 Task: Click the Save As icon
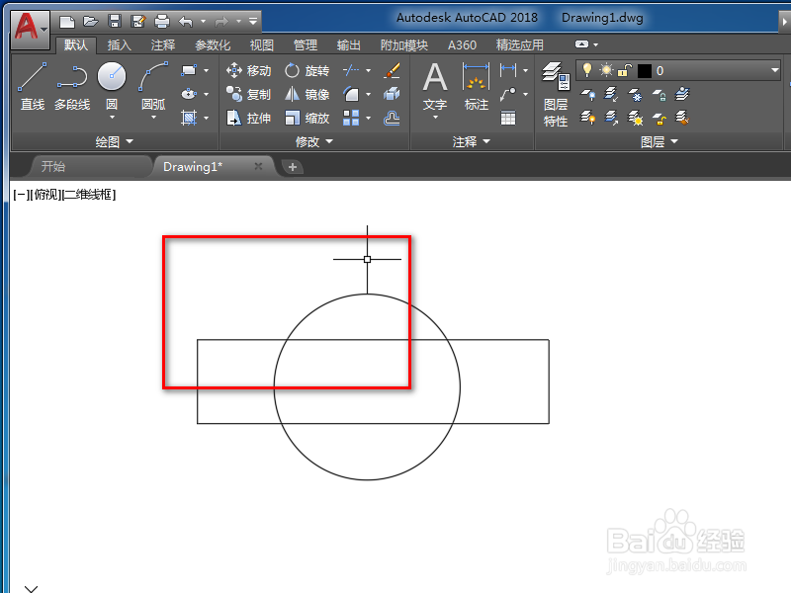137,21
